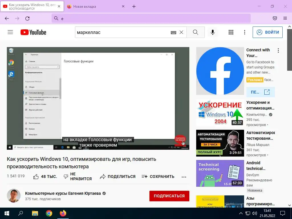Open channel avatar of Евгений Юртаев
This screenshot has height=219, width=292.
coord(14,196)
